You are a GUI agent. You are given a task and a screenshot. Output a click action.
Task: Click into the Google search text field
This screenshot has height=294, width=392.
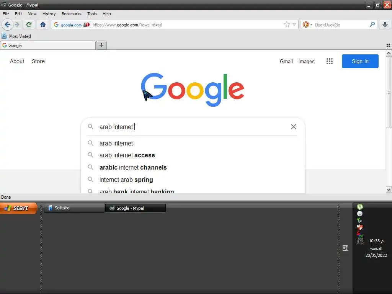[x=193, y=127]
